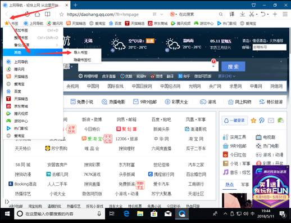Open the bookmarks star menu button

tap(7, 23)
